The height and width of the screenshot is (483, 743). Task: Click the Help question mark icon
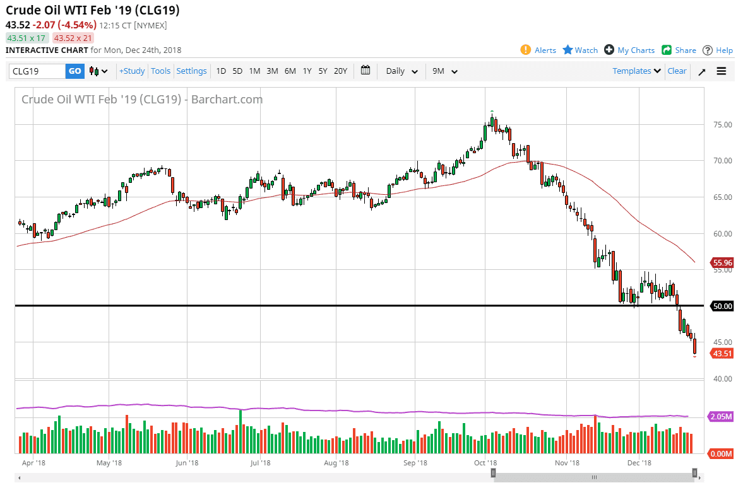coord(708,50)
